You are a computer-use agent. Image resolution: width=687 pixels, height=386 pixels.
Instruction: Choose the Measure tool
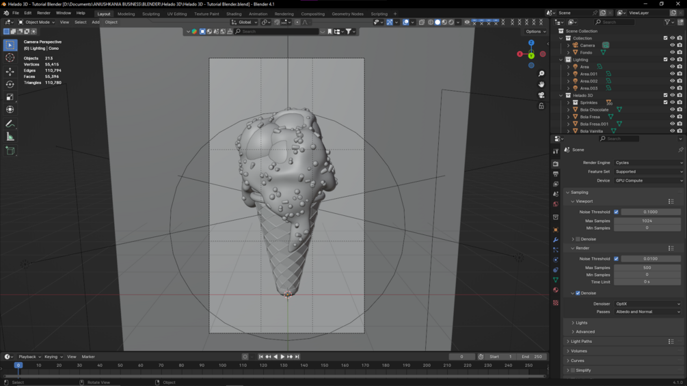point(10,137)
